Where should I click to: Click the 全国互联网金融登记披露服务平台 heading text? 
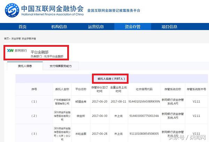pos(114,10)
